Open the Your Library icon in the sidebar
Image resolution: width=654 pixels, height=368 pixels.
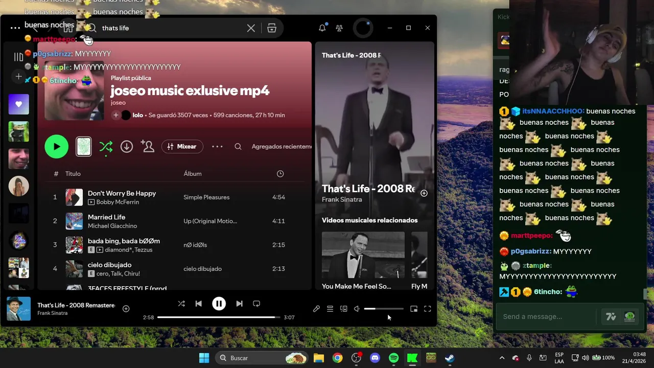[18, 57]
